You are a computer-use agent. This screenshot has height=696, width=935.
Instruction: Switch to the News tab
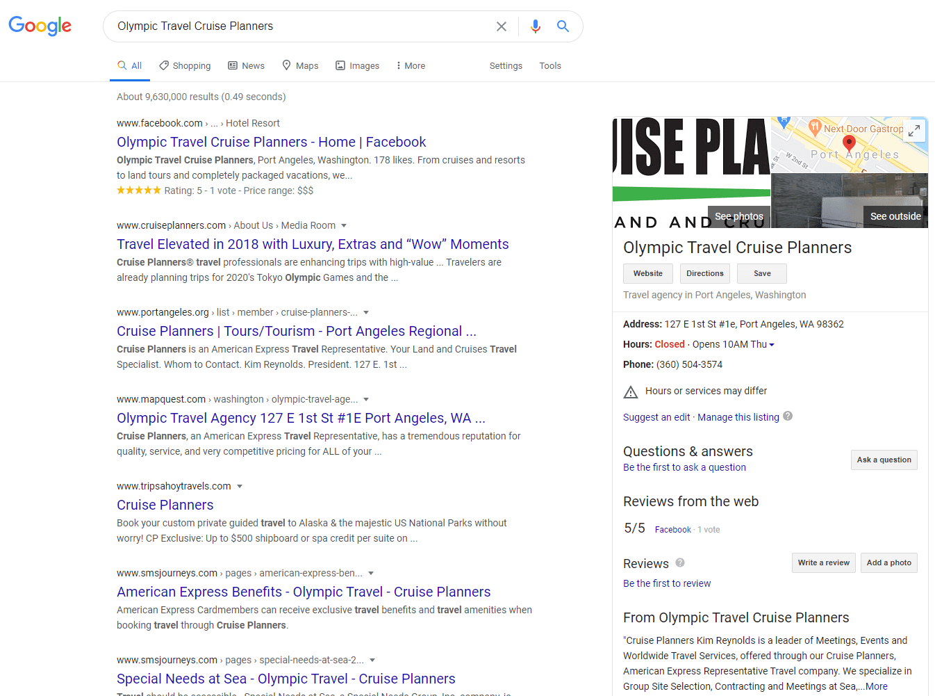(246, 65)
